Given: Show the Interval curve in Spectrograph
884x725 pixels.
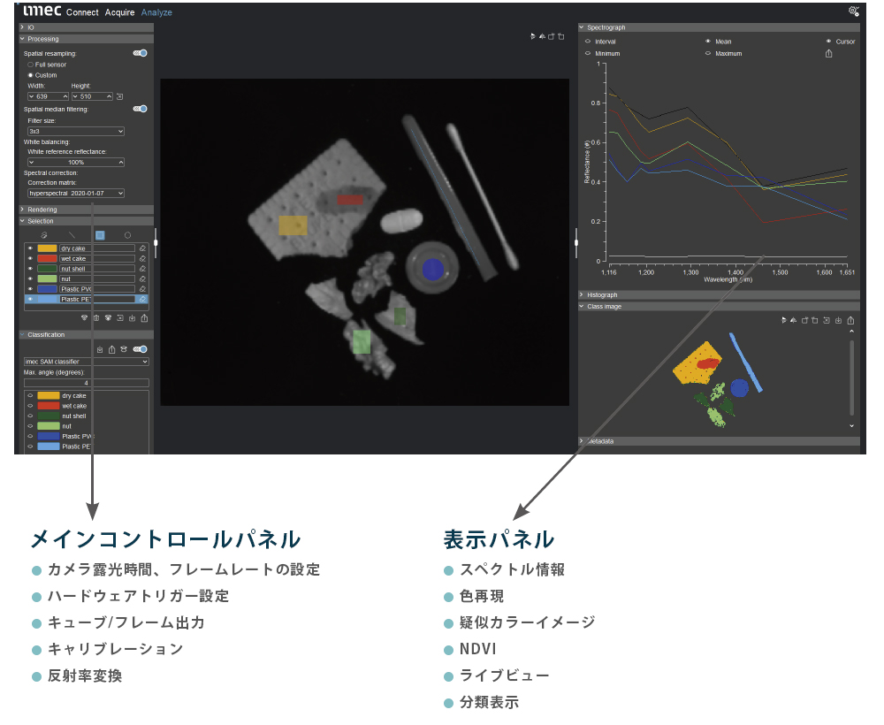Looking at the screenshot, I should coord(588,42).
